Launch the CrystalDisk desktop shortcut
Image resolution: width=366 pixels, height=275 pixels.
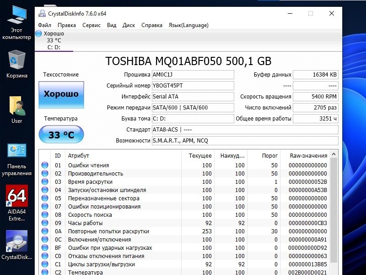point(16,245)
